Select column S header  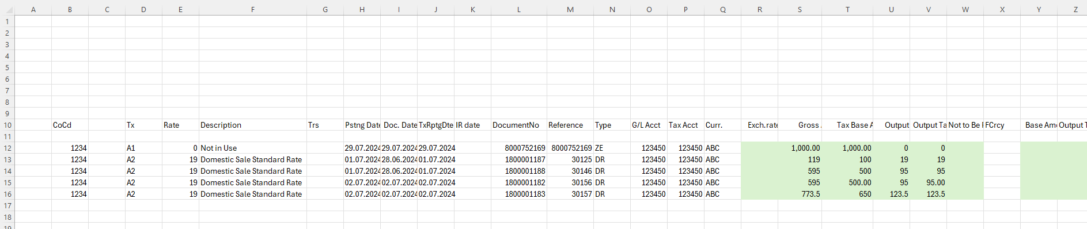pos(800,10)
